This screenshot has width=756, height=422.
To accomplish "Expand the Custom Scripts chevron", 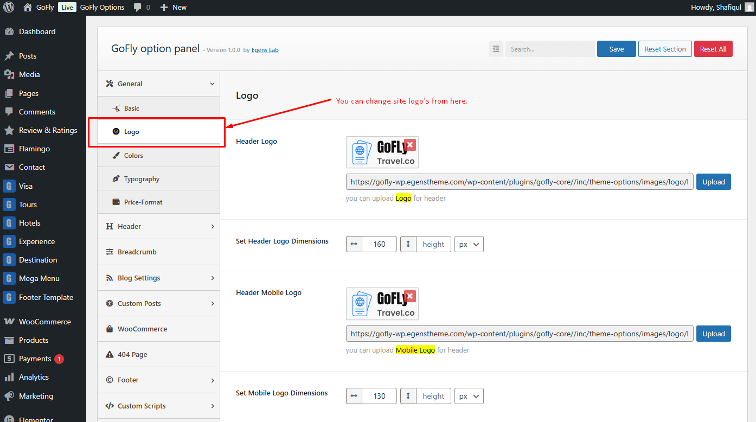I will [212, 406].
